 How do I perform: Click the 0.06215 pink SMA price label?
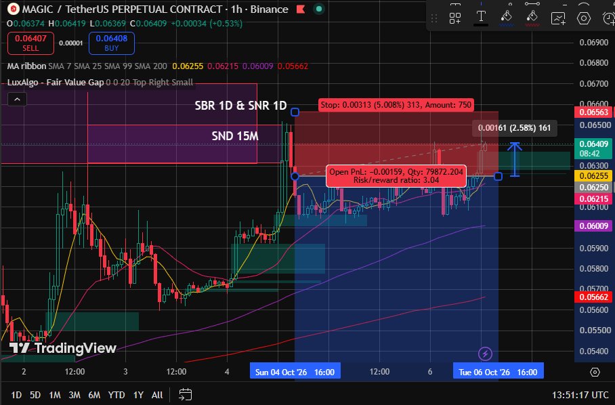[594, 199]
